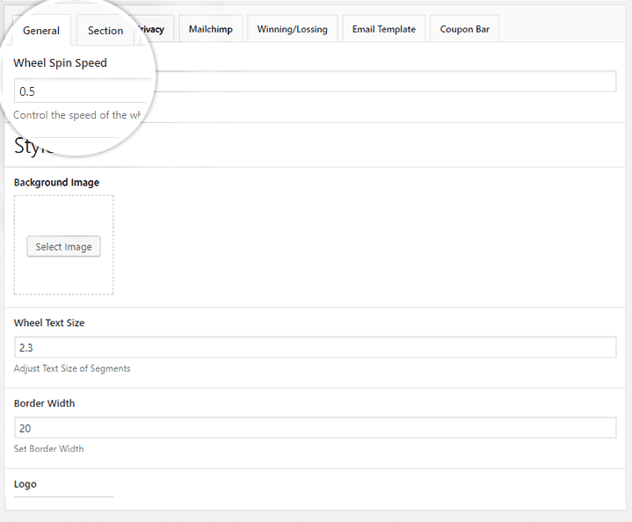Click the 'Adjust Text Size of Segments' hint
632x522 pixels.
[x=72, y=368]
